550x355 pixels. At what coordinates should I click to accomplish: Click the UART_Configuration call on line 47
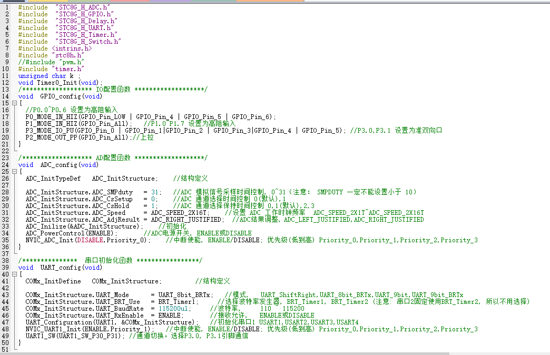(x=112, y=322)
